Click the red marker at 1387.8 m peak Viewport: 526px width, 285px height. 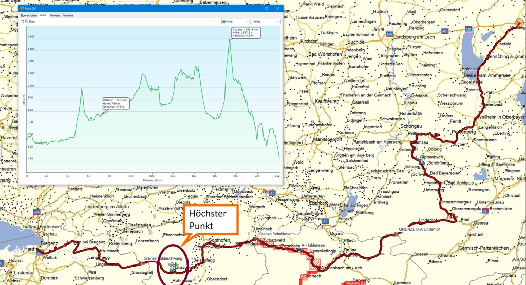click(230, 39)
